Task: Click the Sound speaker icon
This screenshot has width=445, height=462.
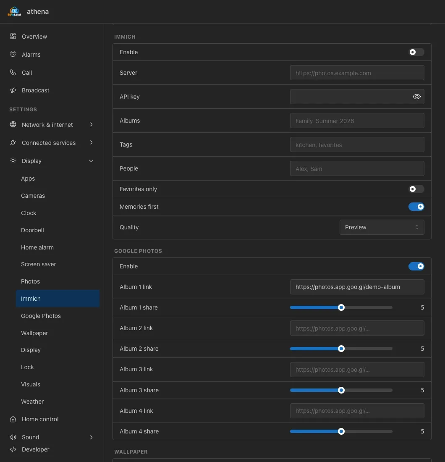Action: tap(13, 437)
